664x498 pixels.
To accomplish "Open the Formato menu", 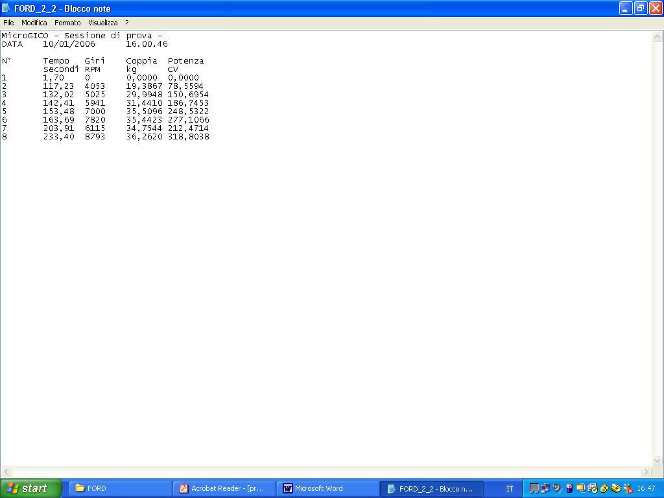I will [x=67, y=23].
